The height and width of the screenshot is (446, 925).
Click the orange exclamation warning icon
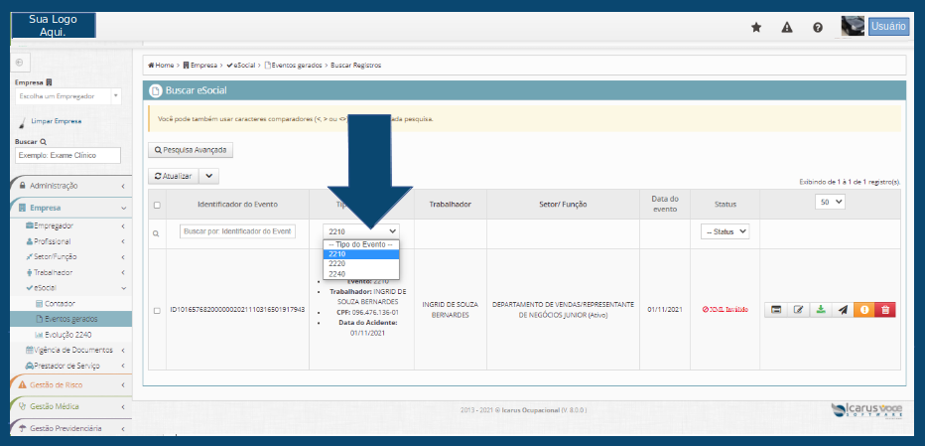863,310
